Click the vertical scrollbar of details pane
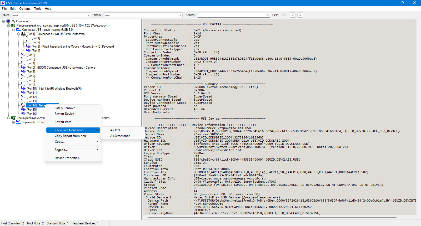This screenshot has height=226, width=421. pos(419,47)
